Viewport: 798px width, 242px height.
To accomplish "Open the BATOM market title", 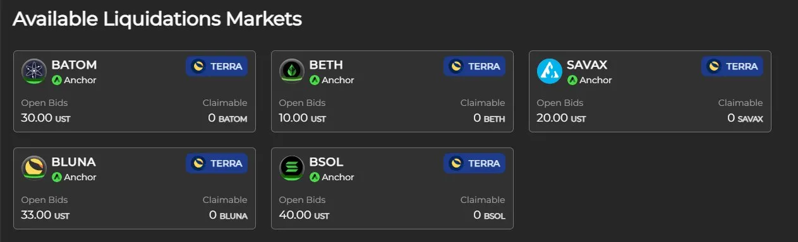I will [74, 65].
